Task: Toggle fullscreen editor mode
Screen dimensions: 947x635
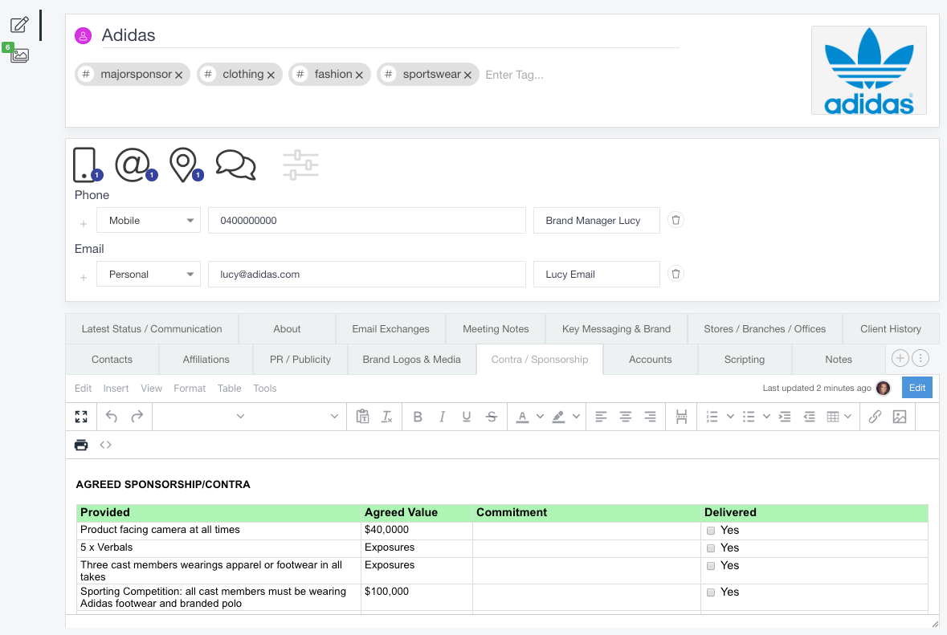Action: tap(81, 417)
